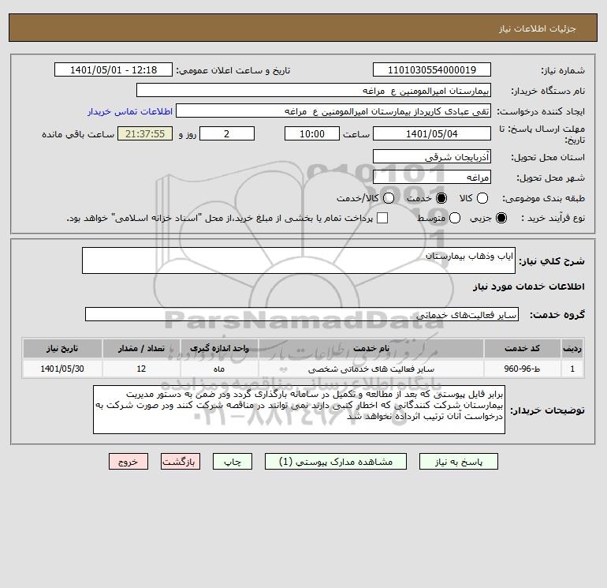Click the remaining time 21:37:55 field
The image size is (607, 588).
pos(145,133)
